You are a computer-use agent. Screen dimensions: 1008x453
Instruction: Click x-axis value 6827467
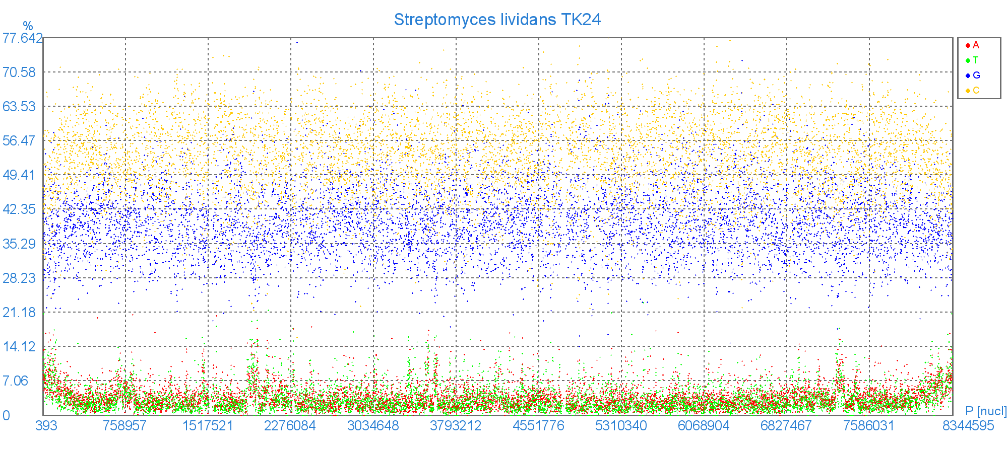tap(786, 426)
